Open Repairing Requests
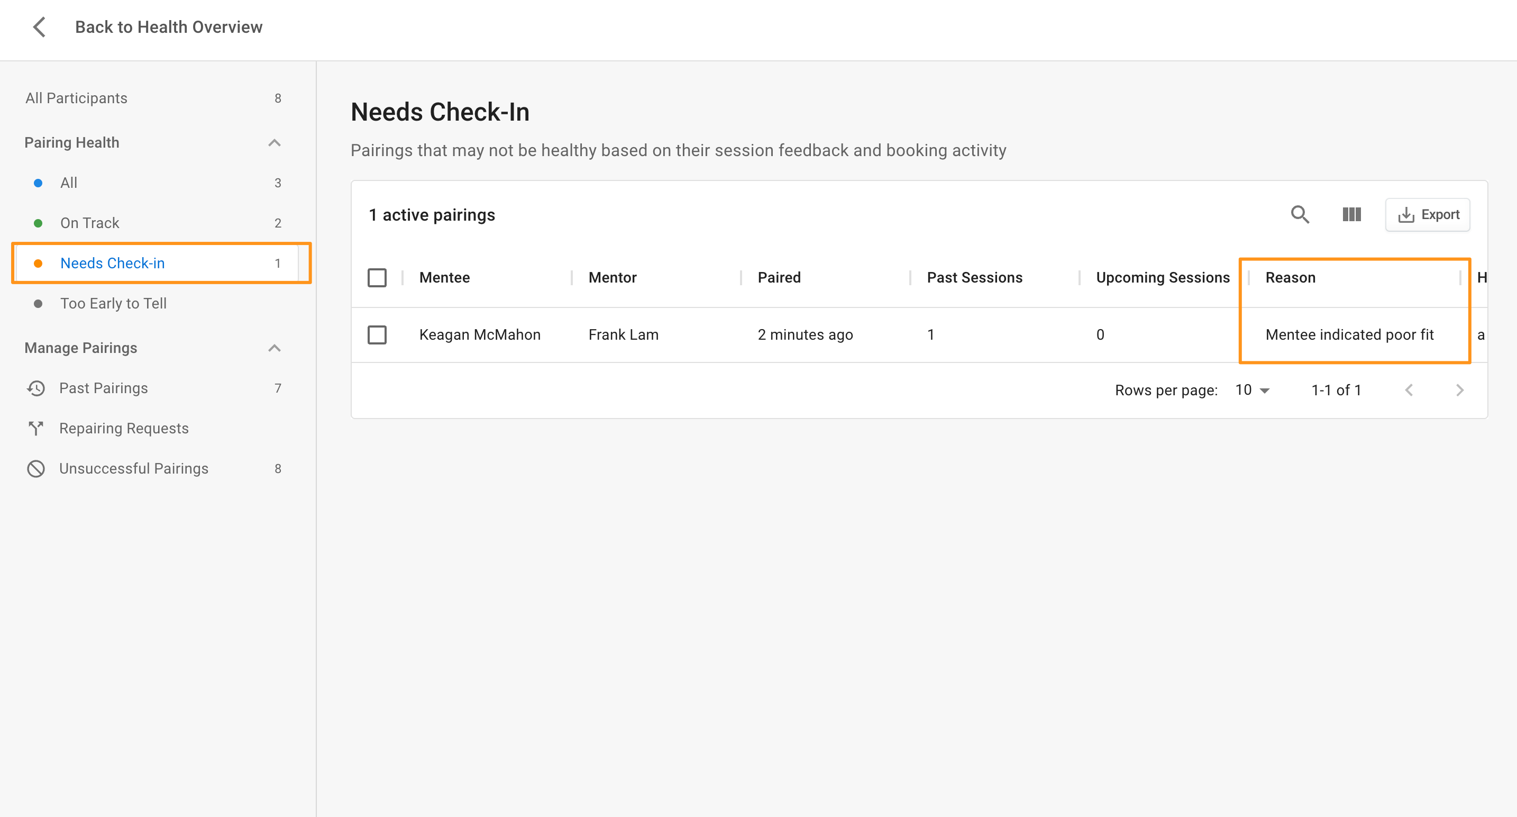This screenshot has height=817, width=1517. (x=157, y=428)
